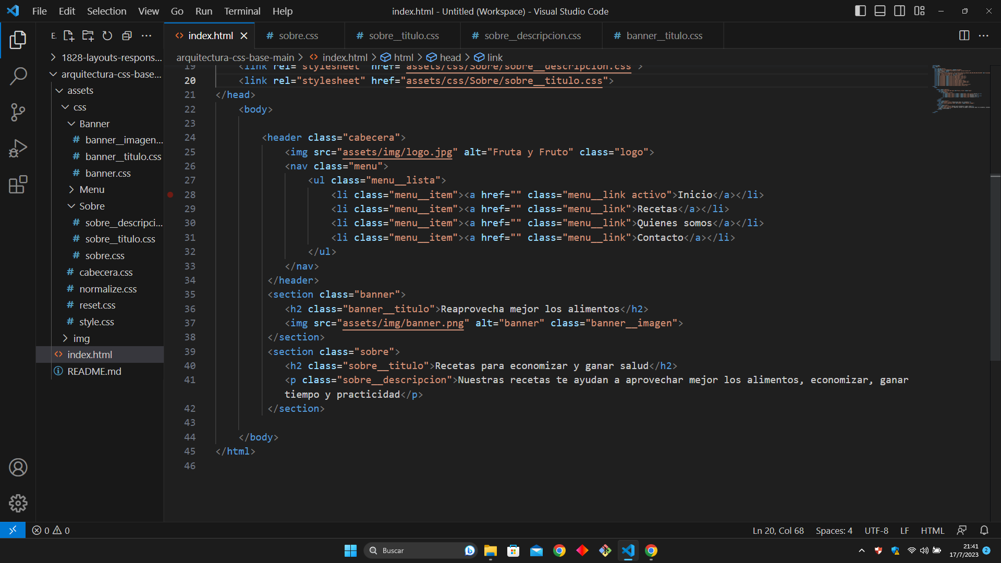Change HTML language mode

(x=932, y=530)
